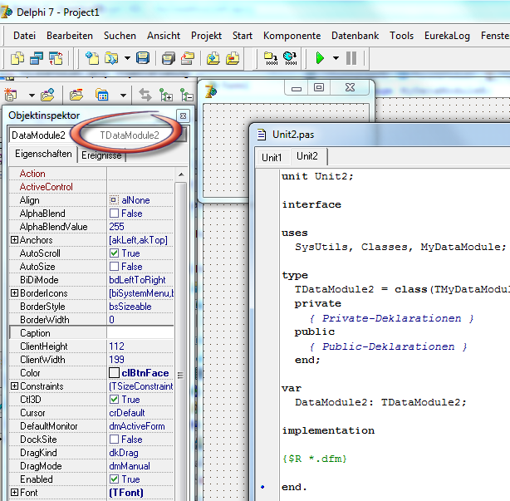Click the Caption property value field
Viewport: 510px width, 501px height.
(x=140, y=333)
